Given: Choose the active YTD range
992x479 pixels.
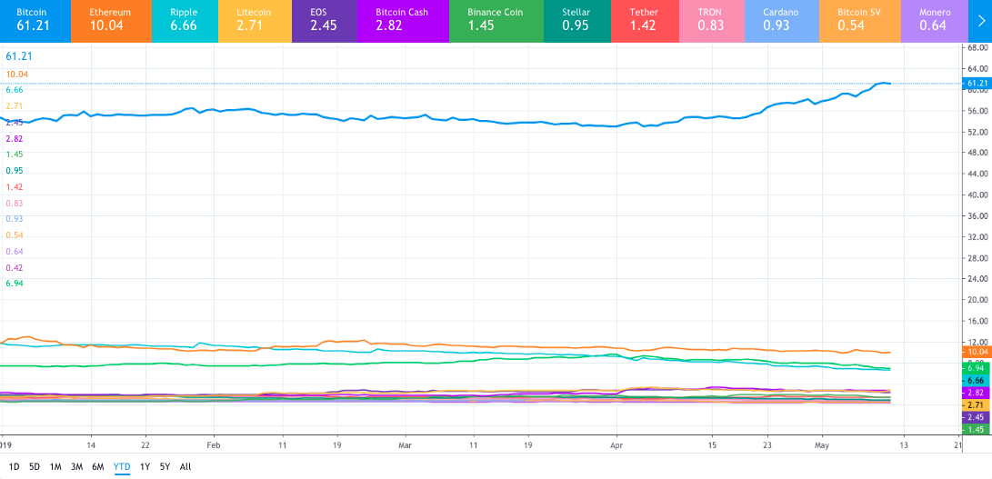Looking at the screenshot, I should (122, 467).
